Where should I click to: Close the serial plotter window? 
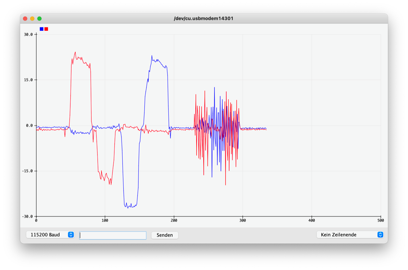pyautogui.click(x=25, y=18)
